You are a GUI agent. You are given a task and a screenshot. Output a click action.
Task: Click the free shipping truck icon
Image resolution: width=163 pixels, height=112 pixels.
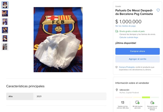tap(117, 31)
